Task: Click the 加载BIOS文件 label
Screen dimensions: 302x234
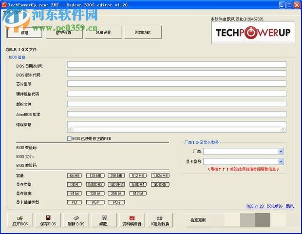Action: [22, 50]
